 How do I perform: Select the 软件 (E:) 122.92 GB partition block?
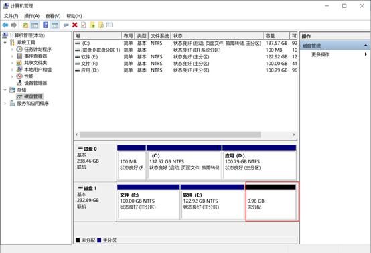212,202
